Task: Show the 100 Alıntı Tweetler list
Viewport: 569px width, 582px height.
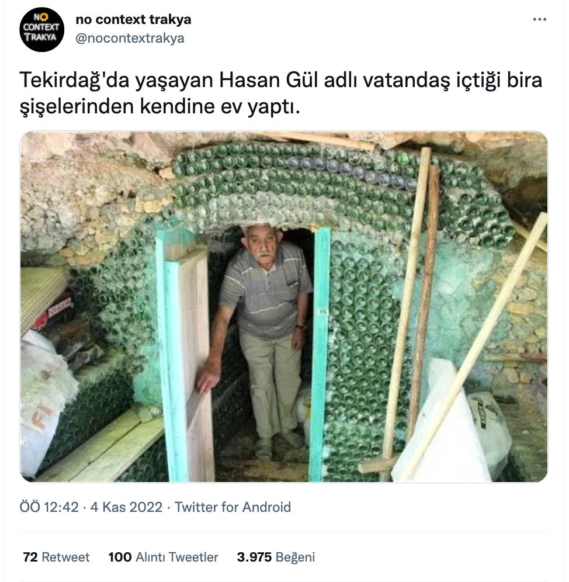Action: [x=164, y=557]
